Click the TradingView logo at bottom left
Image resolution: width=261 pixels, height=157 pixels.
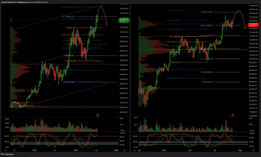click(x=8, y=154)
